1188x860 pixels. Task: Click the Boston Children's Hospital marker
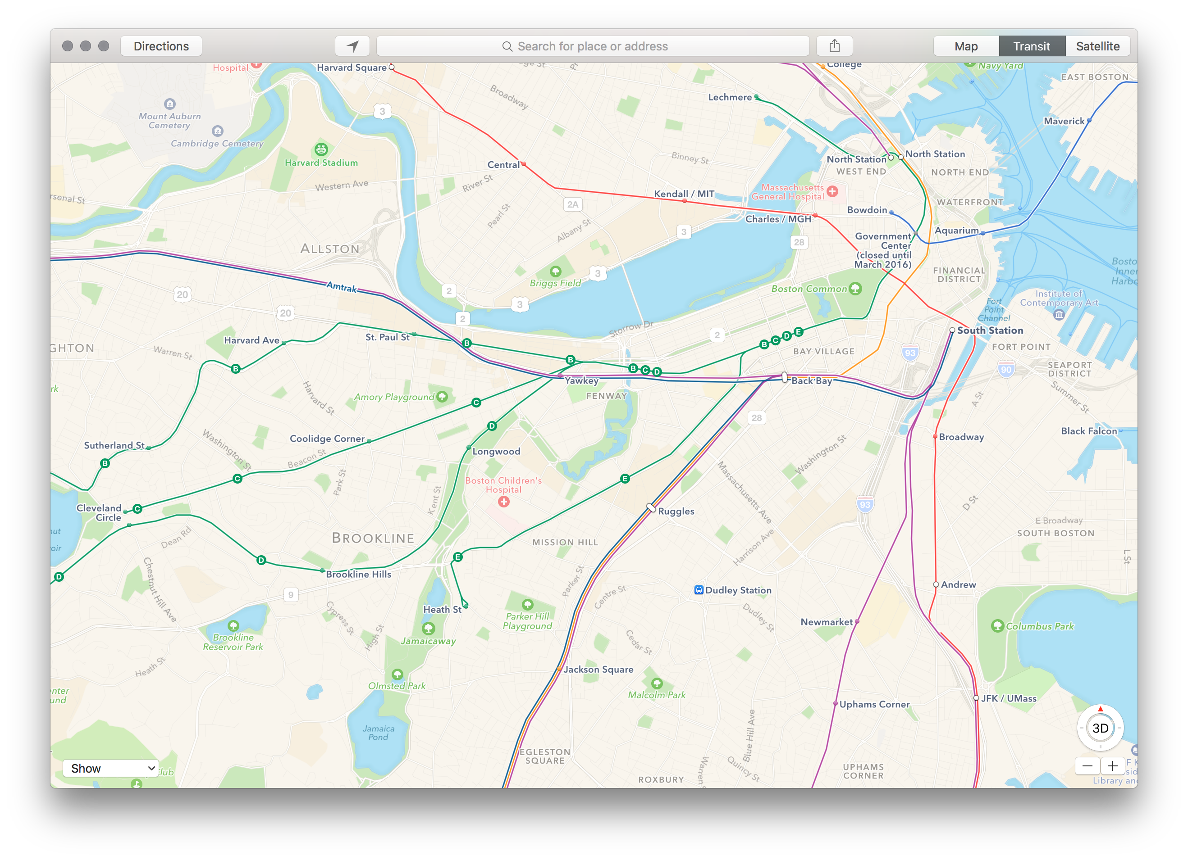click(x=503, y=502)
